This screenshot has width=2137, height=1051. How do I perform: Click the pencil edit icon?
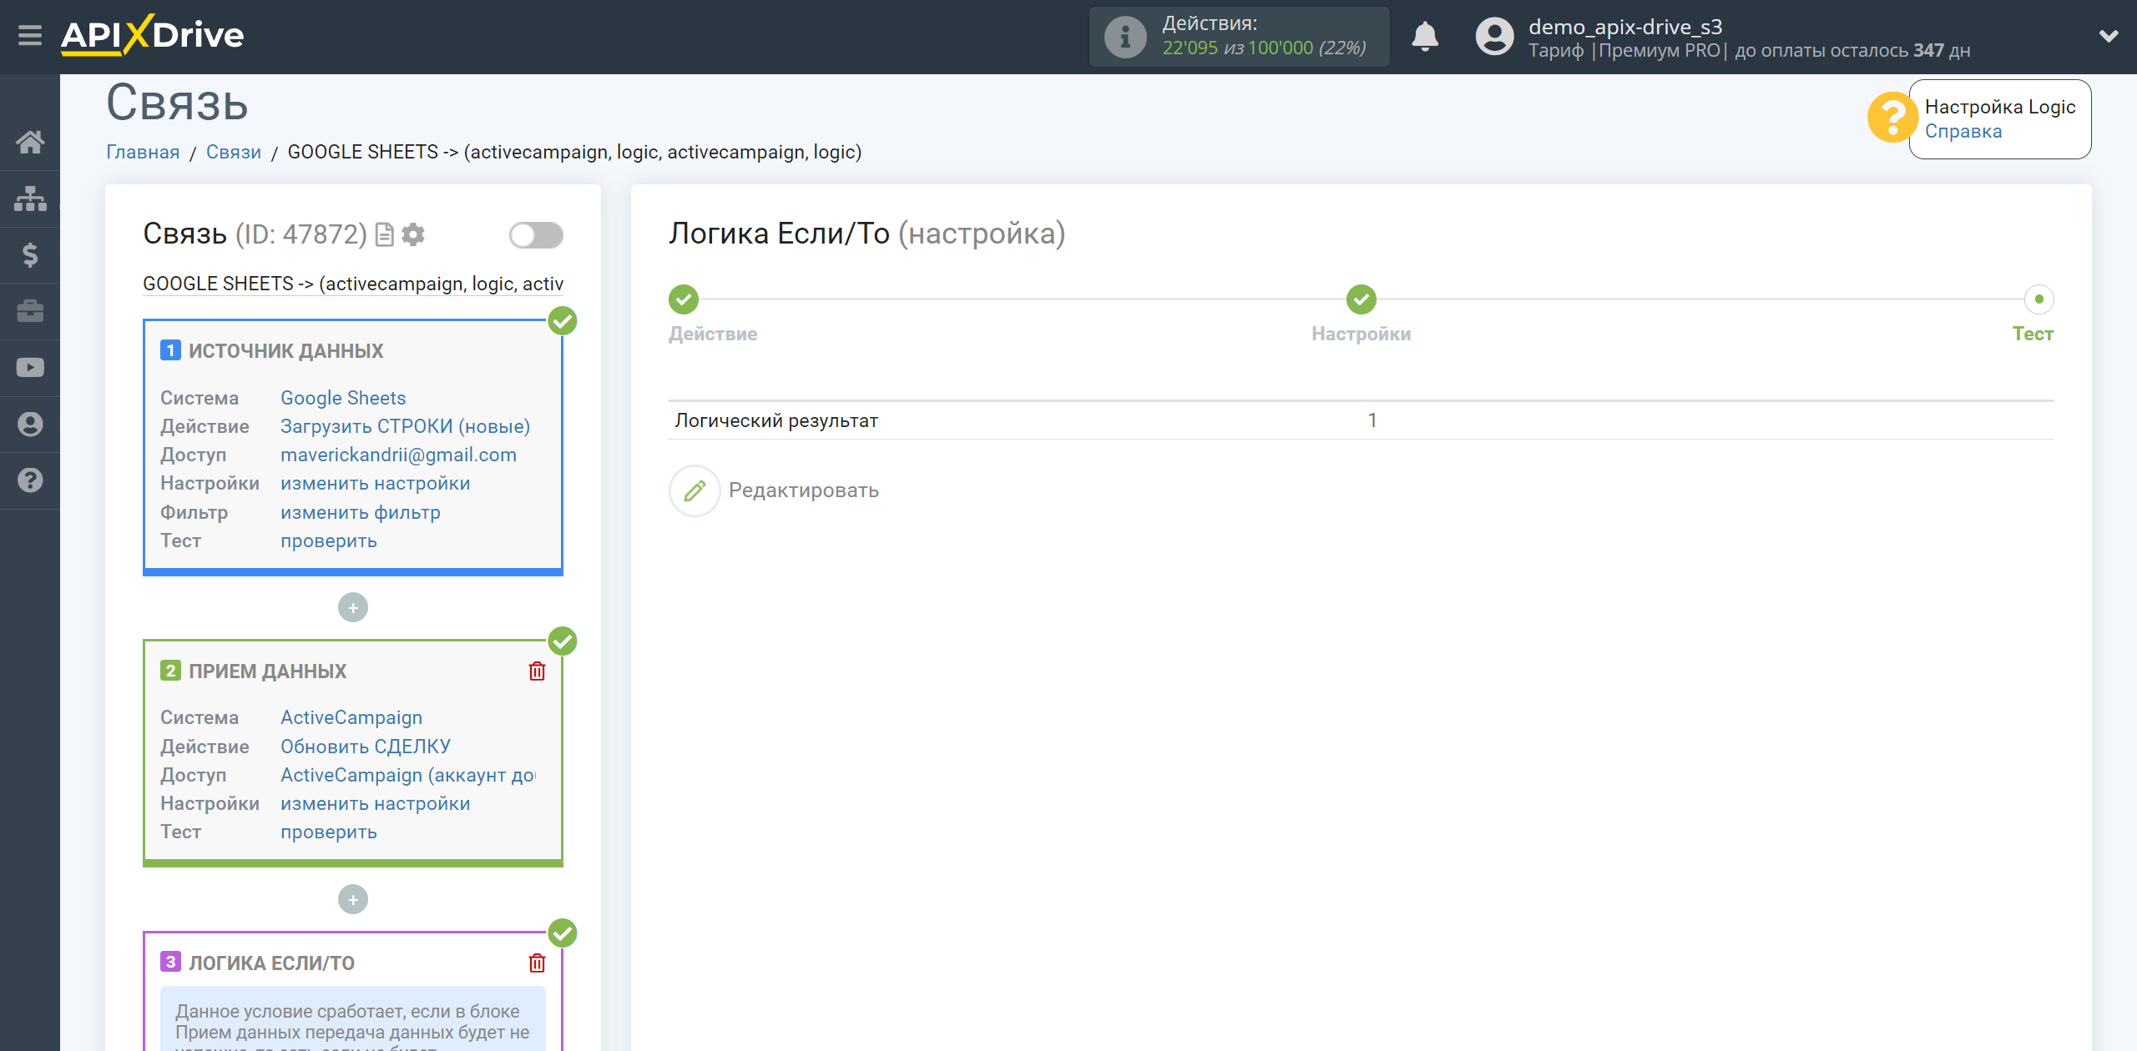click(x=695, y=490)
